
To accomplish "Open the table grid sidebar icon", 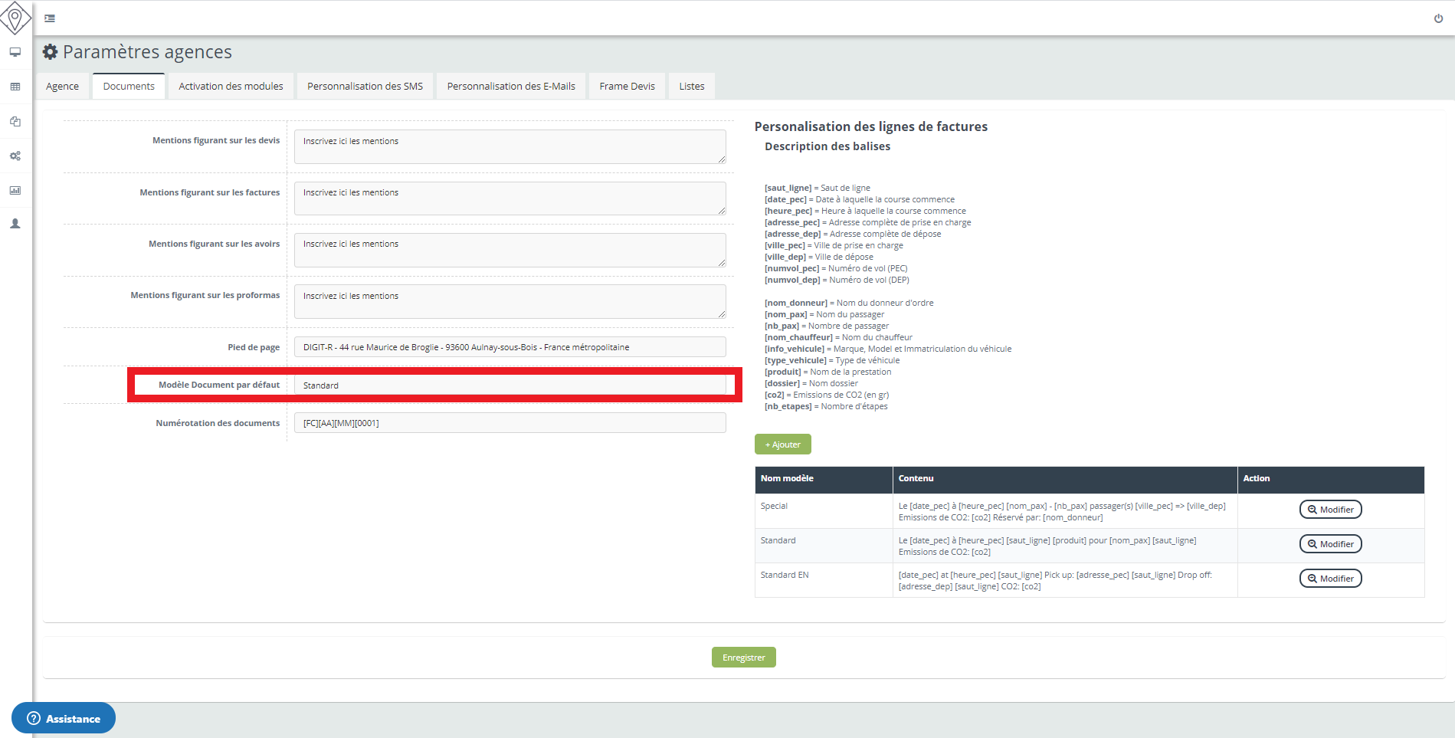I will pyautogui.click(x=15, y=87).
